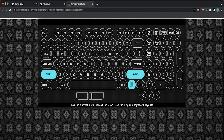Open a new browser tab

point(97,4)
